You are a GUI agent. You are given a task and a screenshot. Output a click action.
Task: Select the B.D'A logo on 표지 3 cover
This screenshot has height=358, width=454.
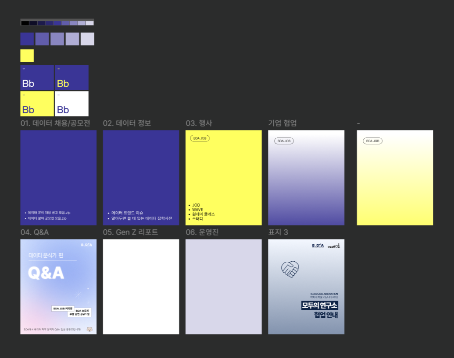318,246
